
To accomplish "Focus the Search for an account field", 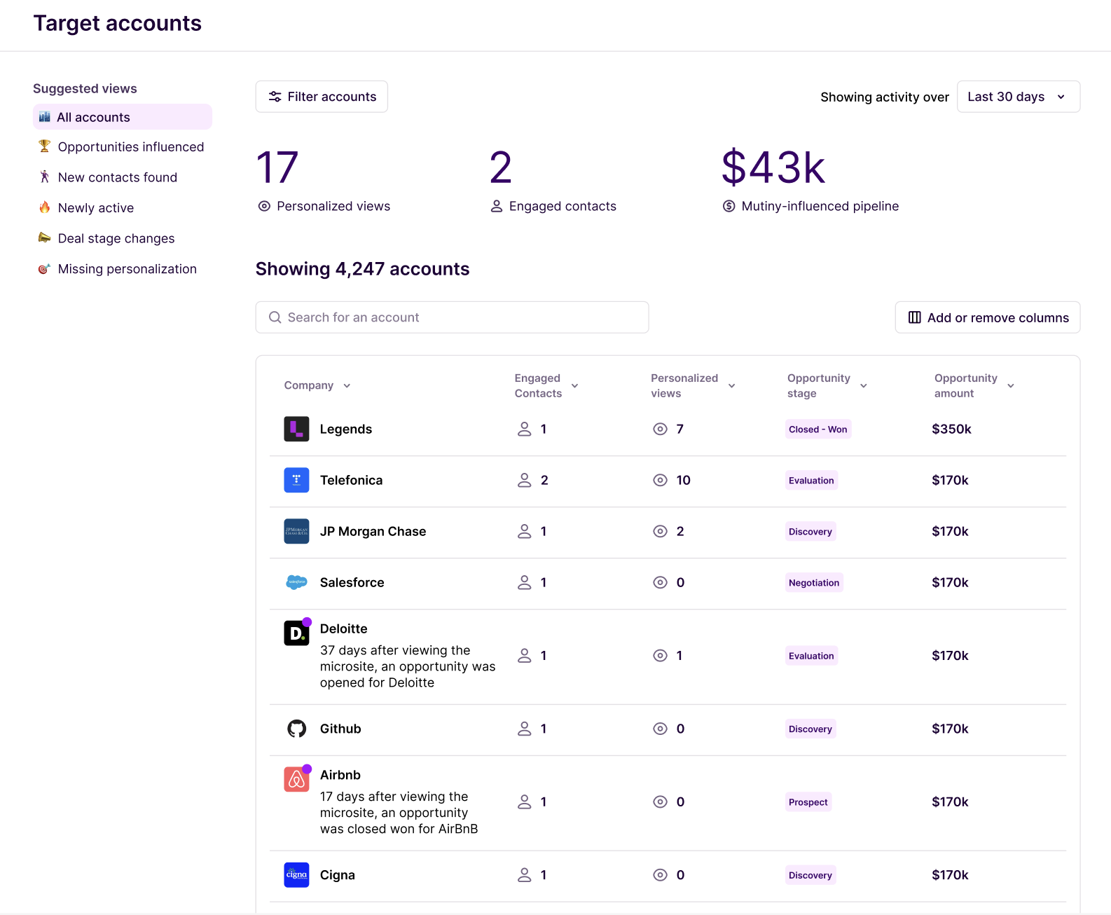I will [x=452, y=317].
